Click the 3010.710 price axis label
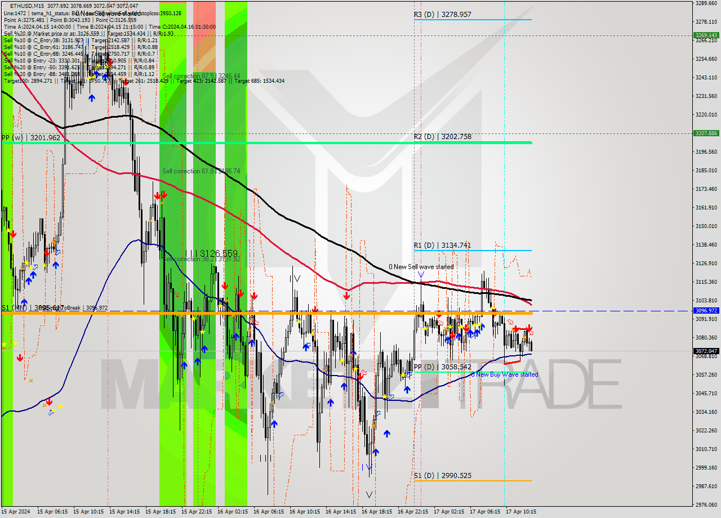Image resolution: width=721 pixels, height=518 pixels. [x=706, y=449]
